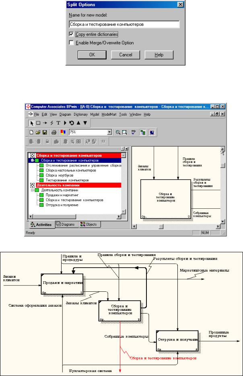243x376 pixels.
Task: Click model icon beside red Деятельность компании header
Action: (x=32, y=185)
